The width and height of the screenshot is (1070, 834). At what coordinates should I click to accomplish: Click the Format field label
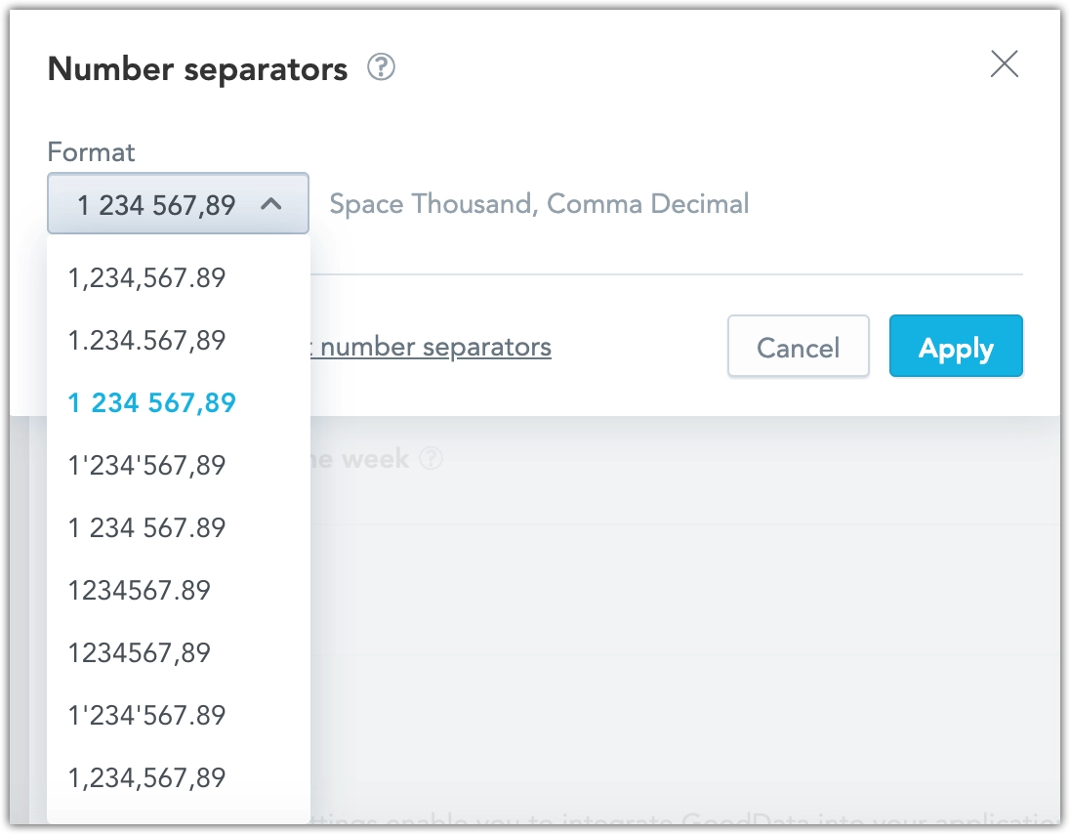pyautogui.click(x=91, y=152)
